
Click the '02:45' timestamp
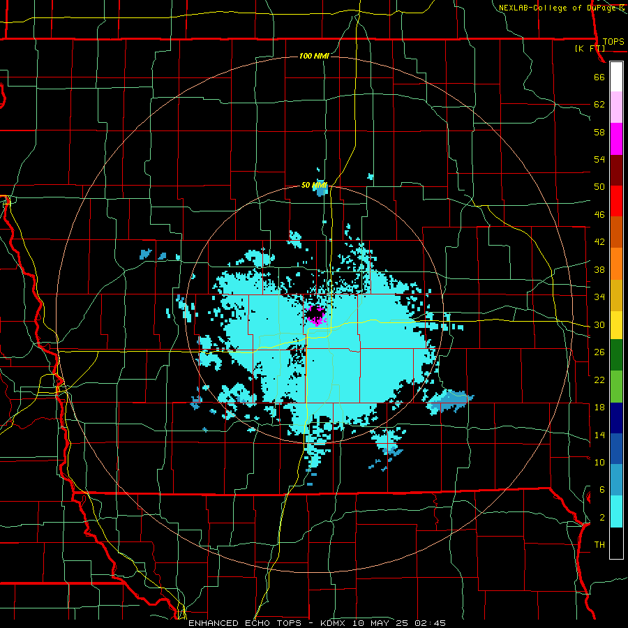tap(430, 623)
